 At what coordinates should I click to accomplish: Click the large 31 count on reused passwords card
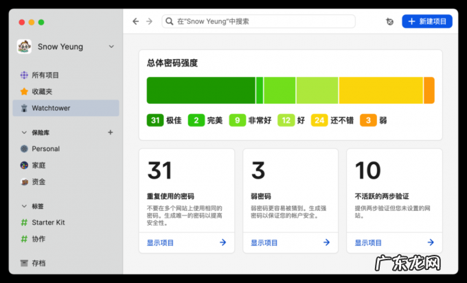click(x=159, y=170)
